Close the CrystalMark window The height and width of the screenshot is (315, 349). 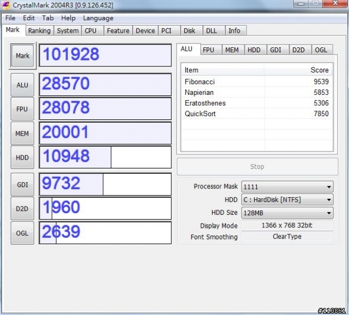(x=335, y=3)
